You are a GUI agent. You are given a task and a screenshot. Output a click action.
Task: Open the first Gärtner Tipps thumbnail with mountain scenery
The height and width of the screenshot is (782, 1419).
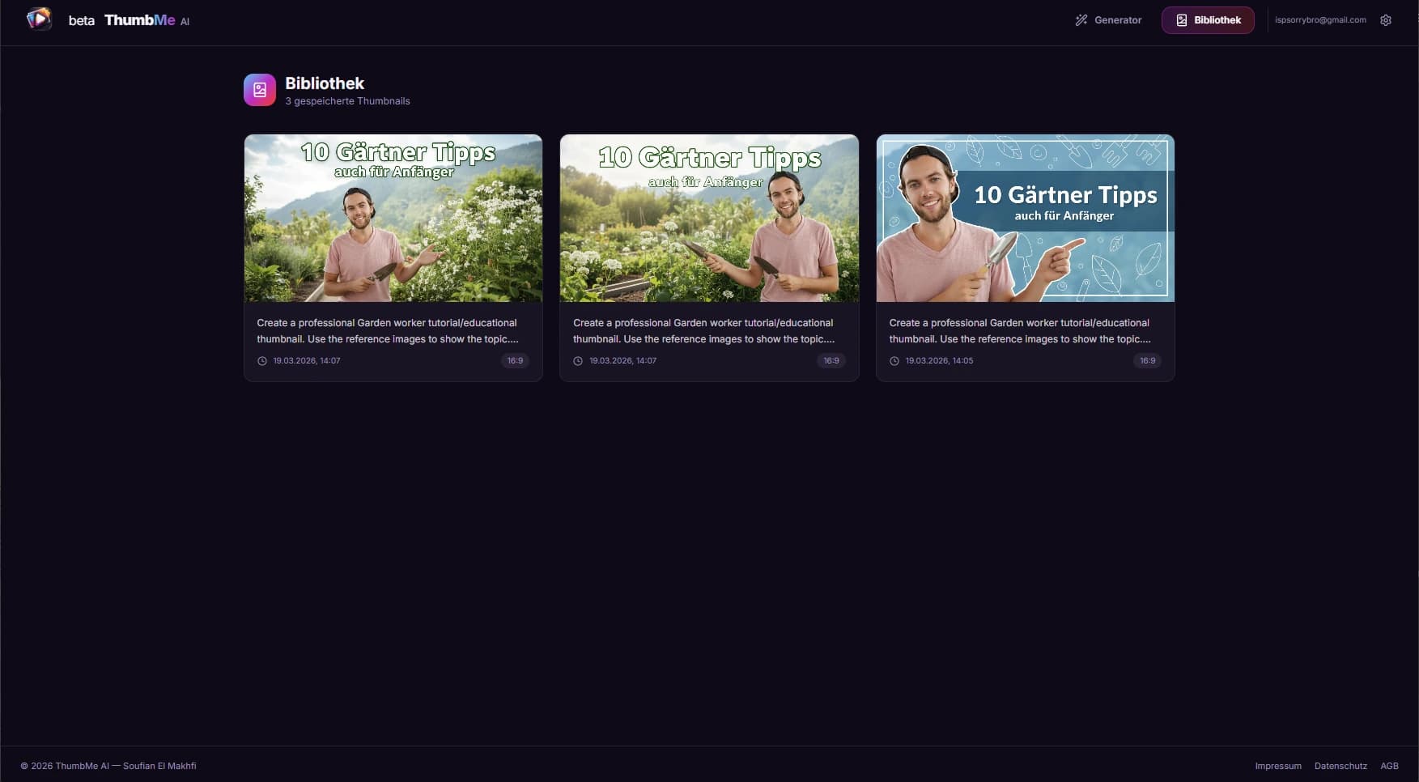[x=393, y=217]
